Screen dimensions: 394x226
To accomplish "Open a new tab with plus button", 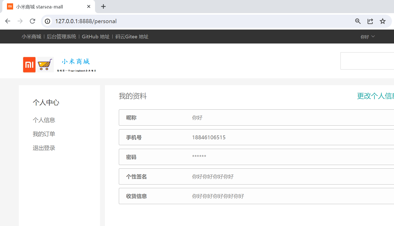I will point(103,6).
